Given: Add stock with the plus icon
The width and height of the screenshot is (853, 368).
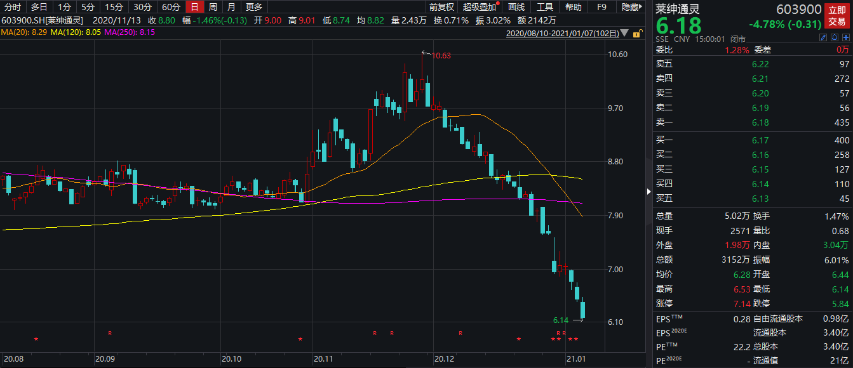Looking at the screenshot, I should coord(845,38).
